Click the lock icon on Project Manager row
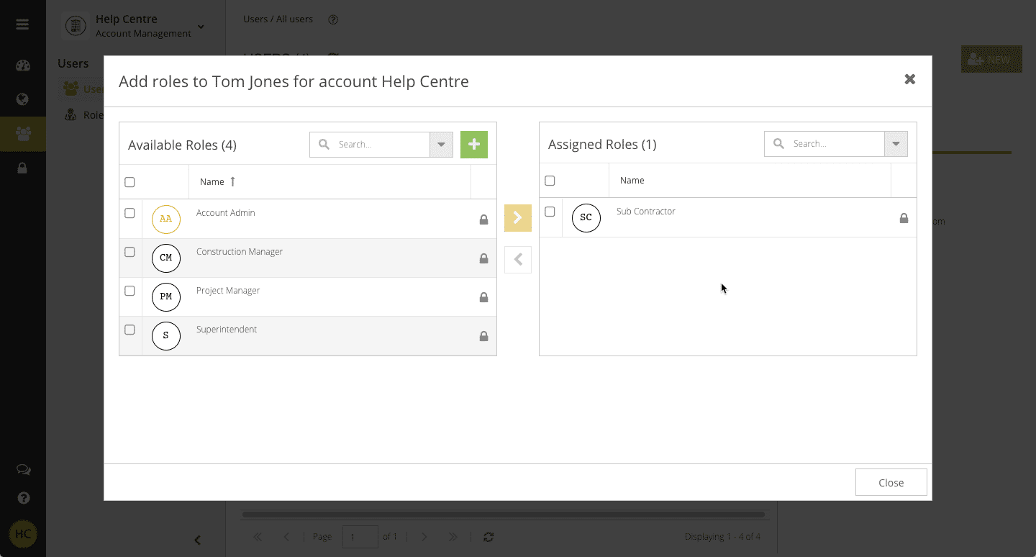1036x557 pixels. click(x=483, y=297)
